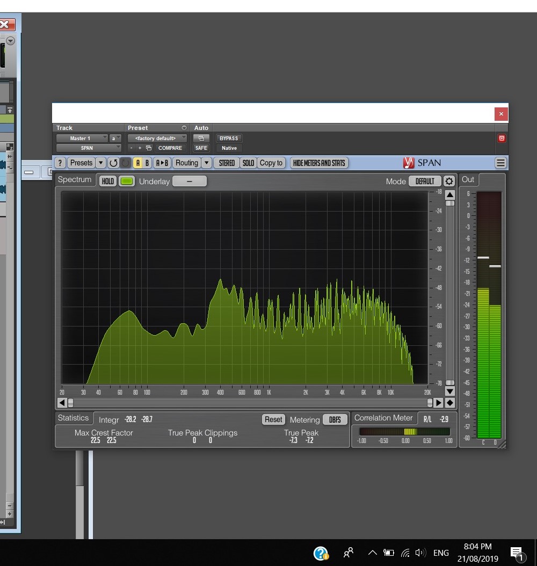Screen dimensions: 537x566
Task: Reset spectrum zoom with diamond button
Action: (x=450, y=403)
